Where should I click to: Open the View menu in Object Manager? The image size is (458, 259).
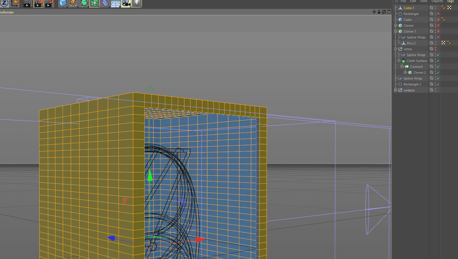(424, 1)
